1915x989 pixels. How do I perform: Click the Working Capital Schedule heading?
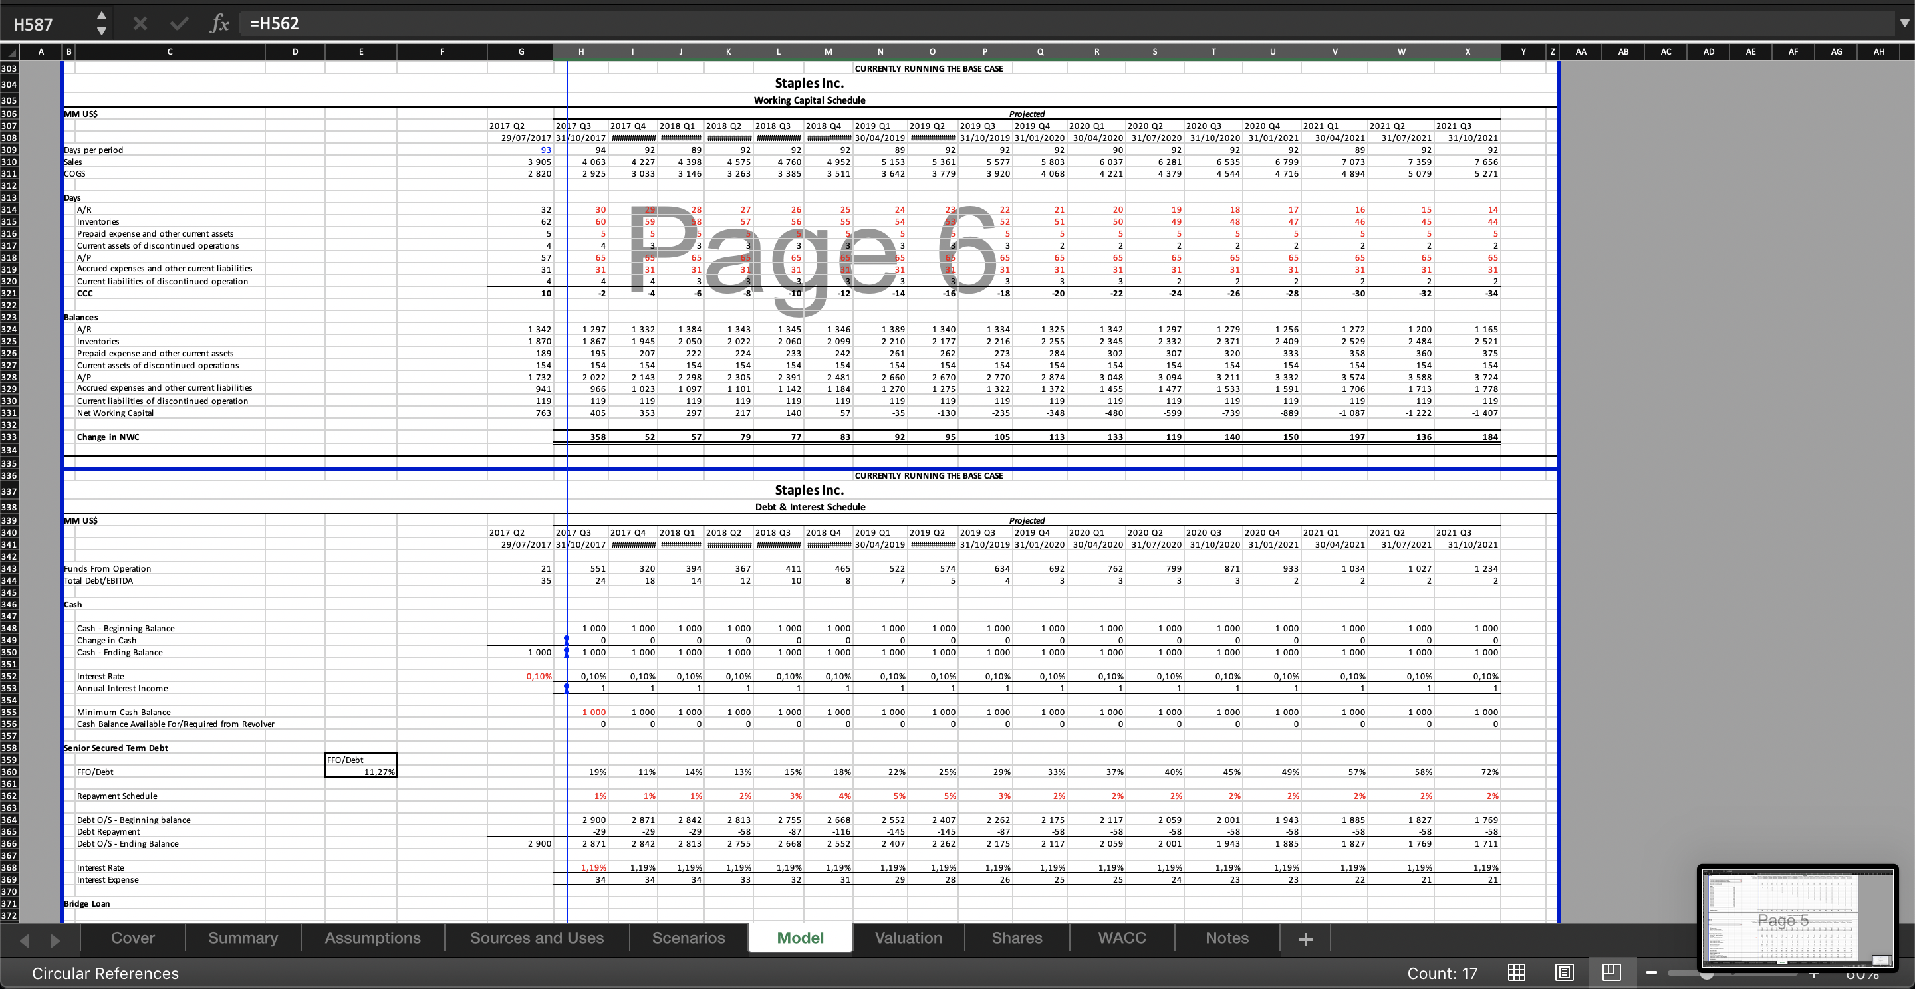[809, 100]
